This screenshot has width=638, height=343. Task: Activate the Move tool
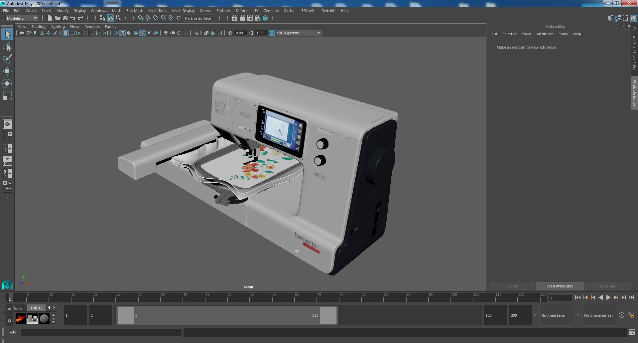[7, 71]
